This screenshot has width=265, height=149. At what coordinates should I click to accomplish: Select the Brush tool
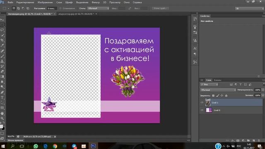coord(2,56)
